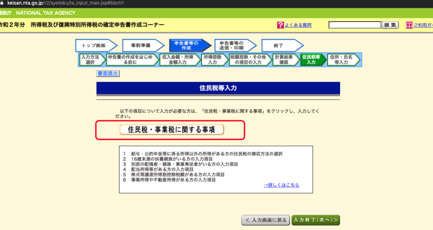Open the →詳しくはこちら link
433x230 pixels.
pyautogui.click(x=281, y=185)
